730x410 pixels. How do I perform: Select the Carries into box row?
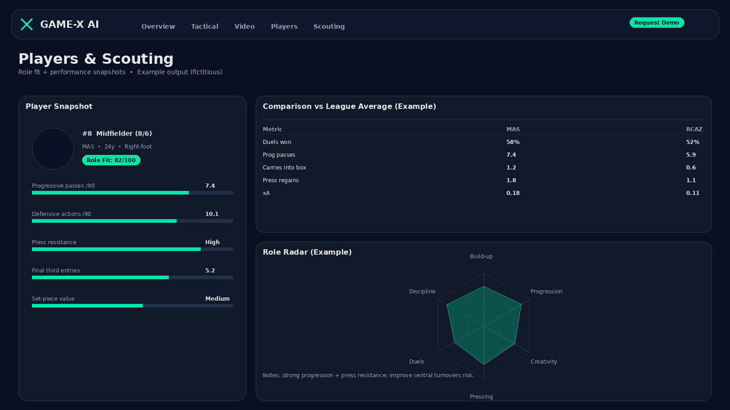pos(483,168)
